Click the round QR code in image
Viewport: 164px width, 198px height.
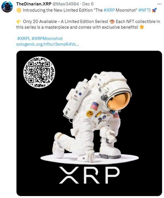[39, 72]
